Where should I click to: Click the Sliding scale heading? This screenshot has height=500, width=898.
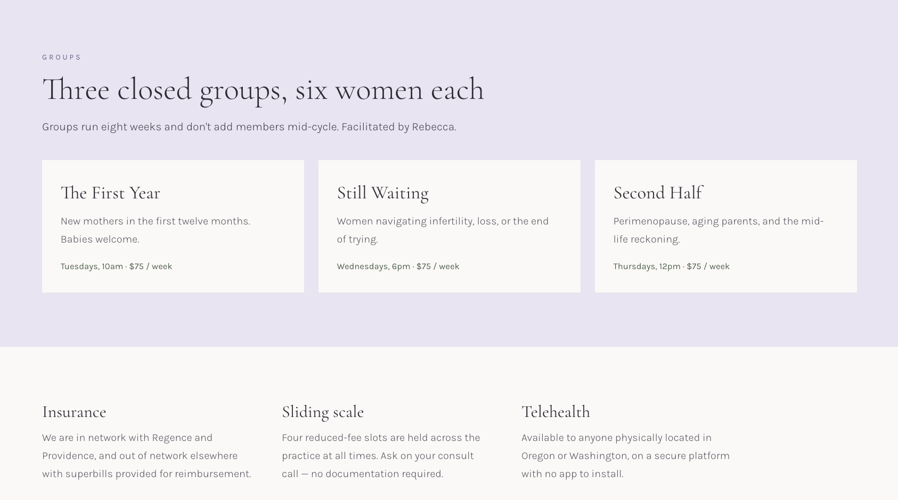click(323, 412)
